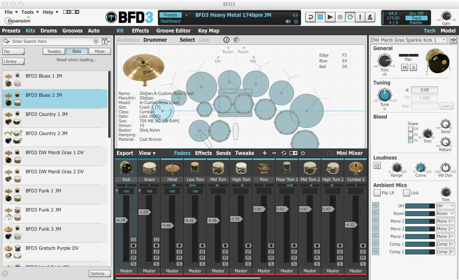Click the Learn button in Tuning

coord(446,106)
